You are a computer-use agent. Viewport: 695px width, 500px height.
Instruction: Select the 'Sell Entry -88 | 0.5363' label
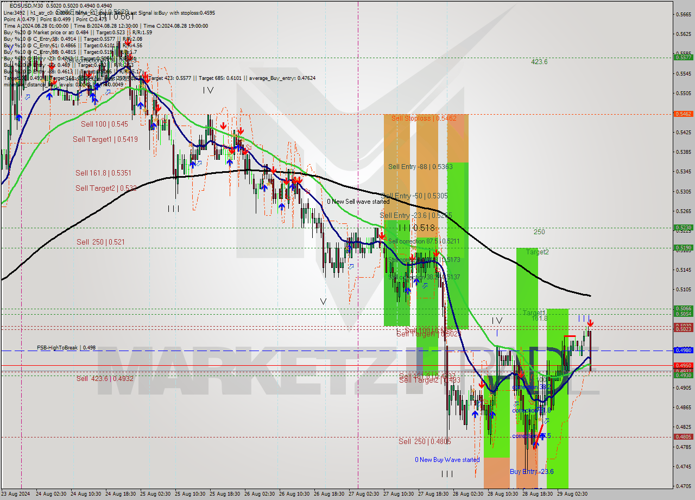[420, 167]
